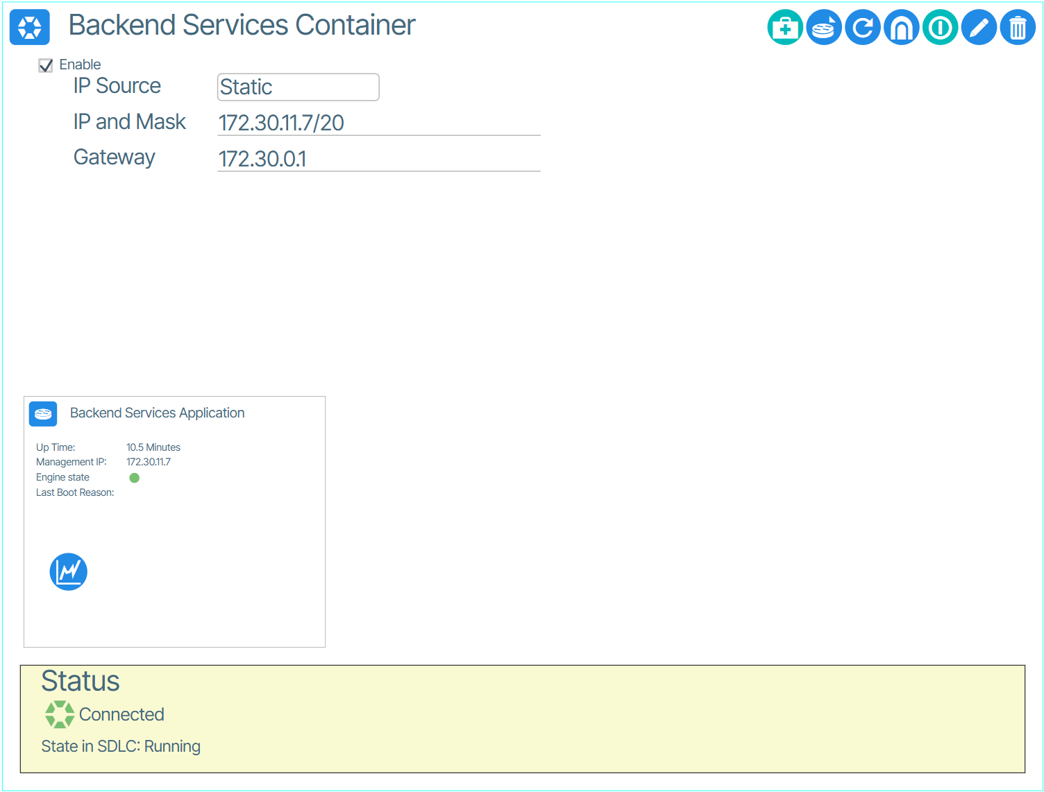Click the router configuration file icon

[824, 28]
